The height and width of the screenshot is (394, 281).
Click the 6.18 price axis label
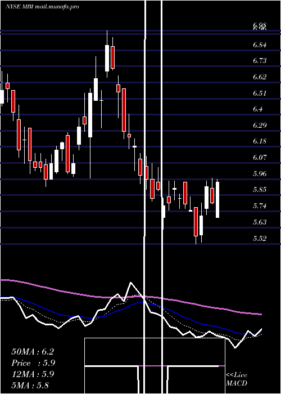coord(260,141)
